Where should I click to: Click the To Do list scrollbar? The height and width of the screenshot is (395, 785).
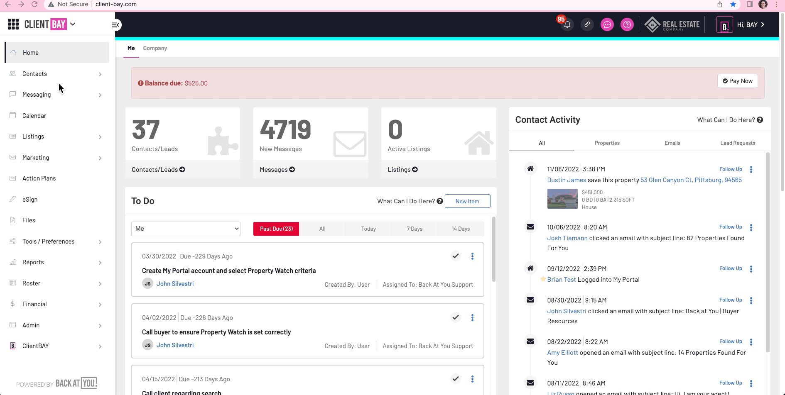[493, 249]
